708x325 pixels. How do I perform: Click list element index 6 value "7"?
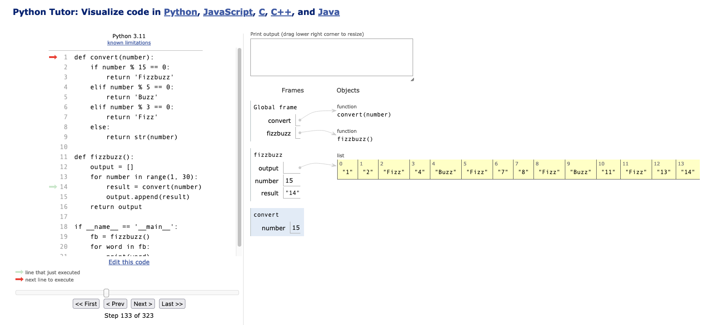click(503, 172)
